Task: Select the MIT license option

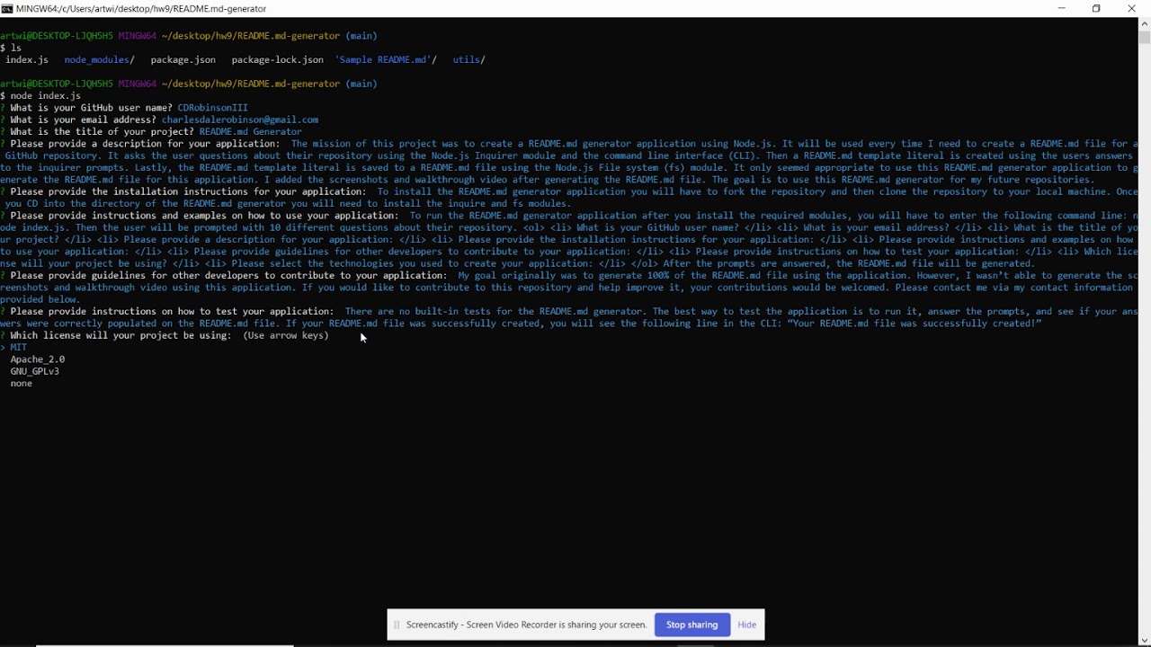Action: (x=18, y=347)
